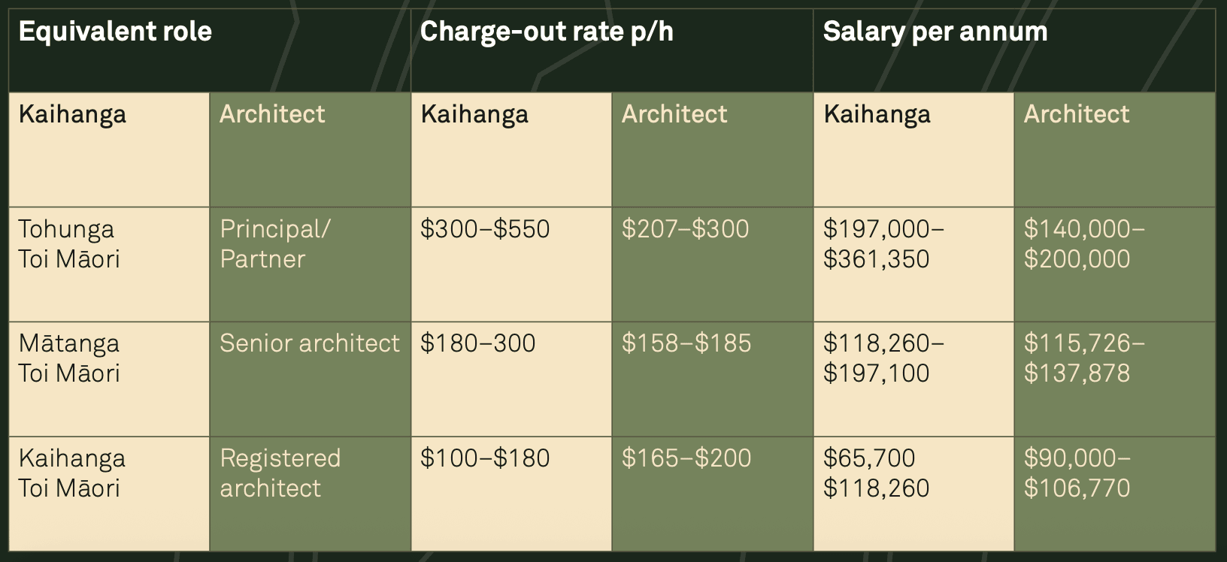This screenshot has height=562, width=1227.
Task: Select the Architect subheader under Equivalent role
Action: (x=272, y=114)
